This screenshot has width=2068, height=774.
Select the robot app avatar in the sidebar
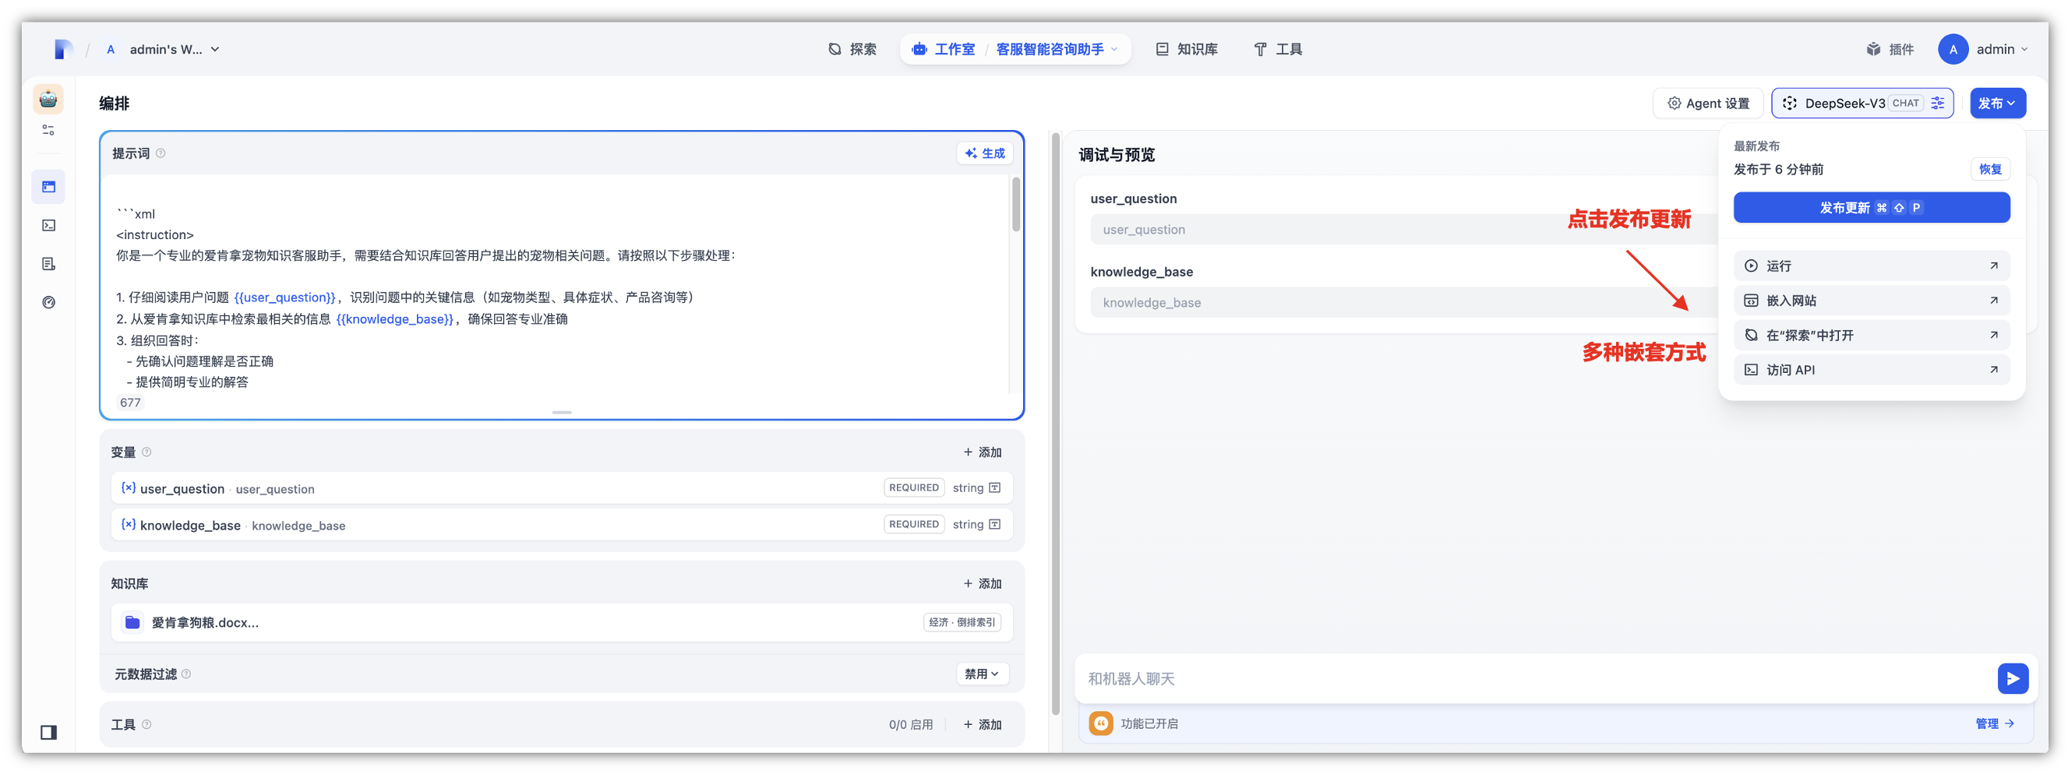[x=48, y=99]
